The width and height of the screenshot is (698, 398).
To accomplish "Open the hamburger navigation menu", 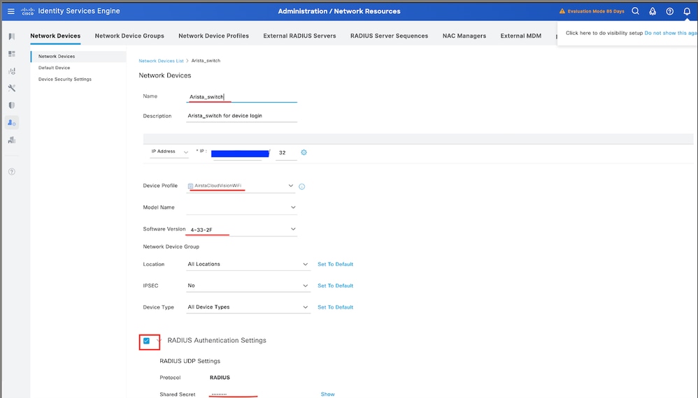I will 10,11.
